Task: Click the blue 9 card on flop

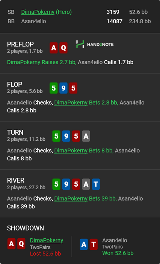Action: [63, 88]
